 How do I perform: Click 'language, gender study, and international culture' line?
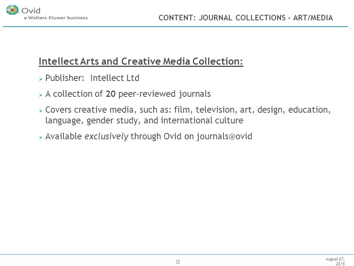[x=144, y=120]
